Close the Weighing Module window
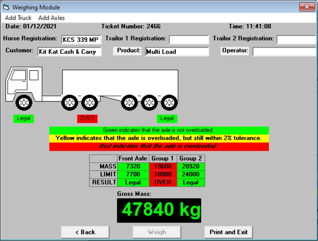This screenshot has width=318, height=241. [307, 7]
